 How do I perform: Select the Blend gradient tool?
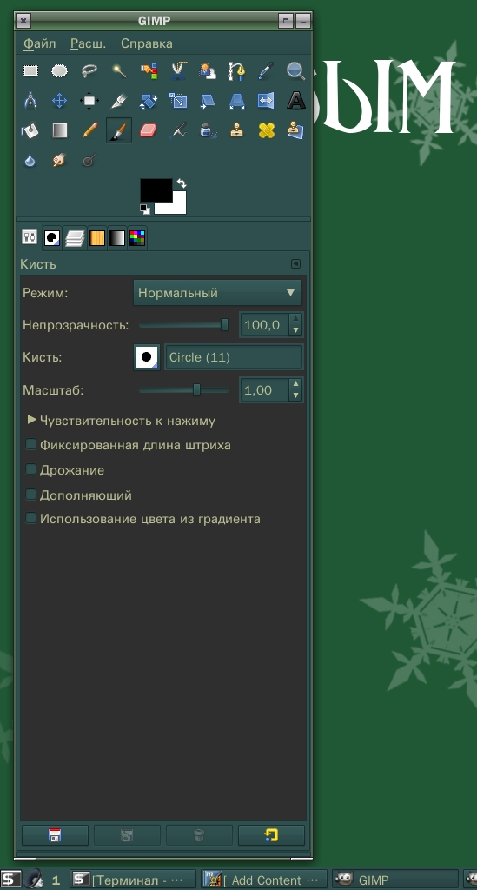click(60, 130)
